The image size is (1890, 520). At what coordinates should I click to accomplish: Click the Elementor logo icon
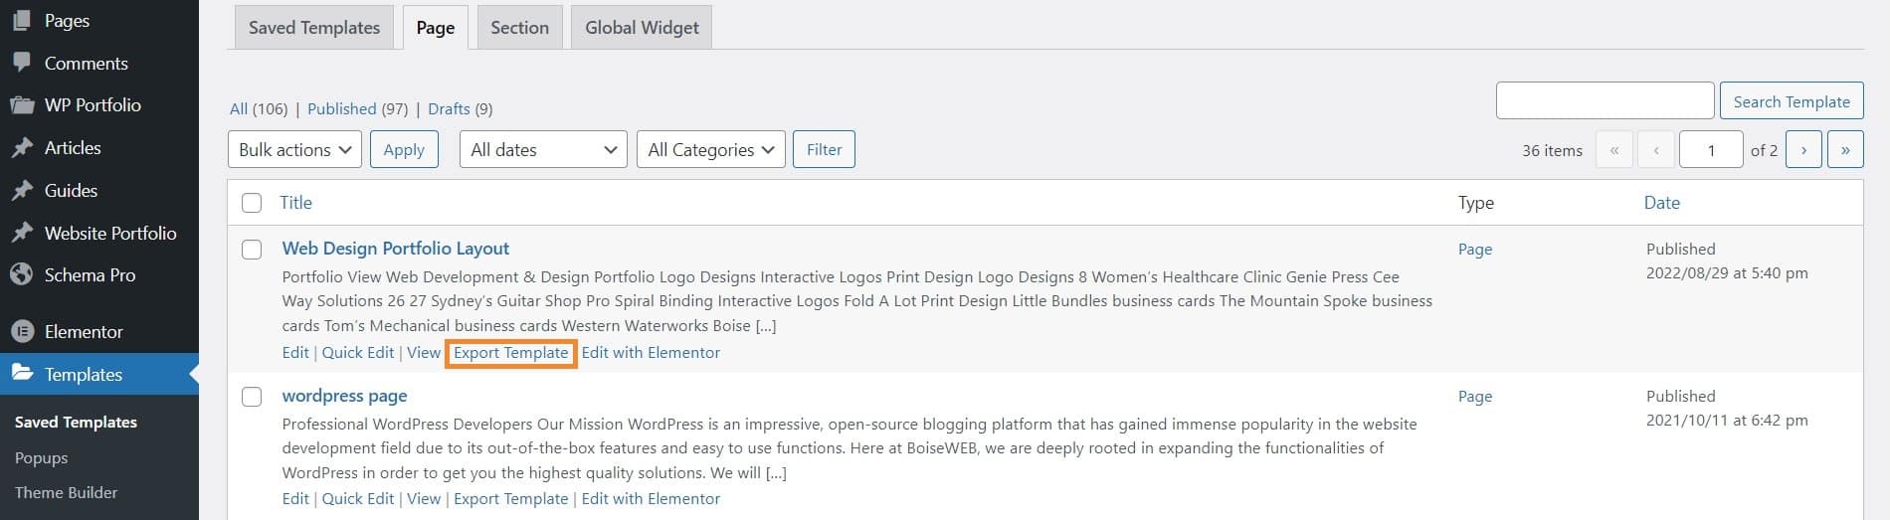[x=22, y=331]
